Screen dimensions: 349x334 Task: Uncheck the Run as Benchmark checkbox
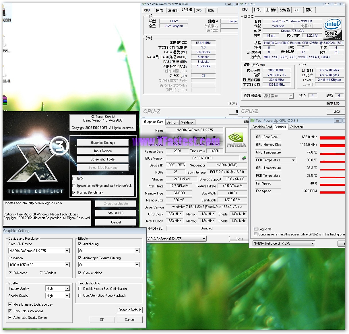click(74, 193)
